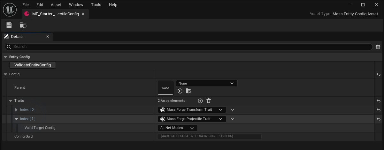384x150 pixels.
Task: Maximize the editor window
Action: coord(363,5)
